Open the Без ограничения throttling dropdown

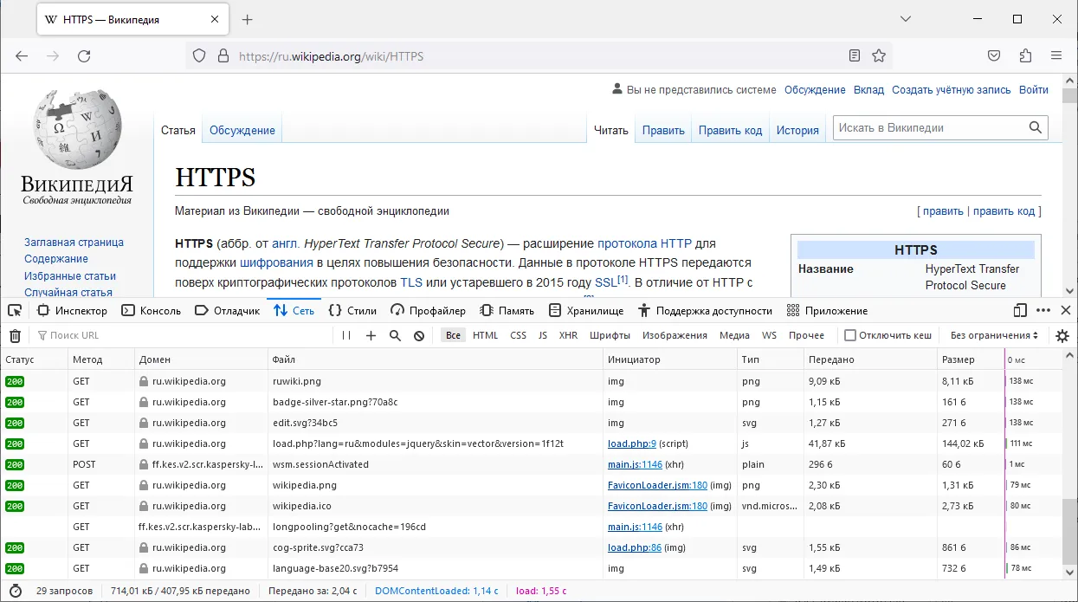pos(994,335)
